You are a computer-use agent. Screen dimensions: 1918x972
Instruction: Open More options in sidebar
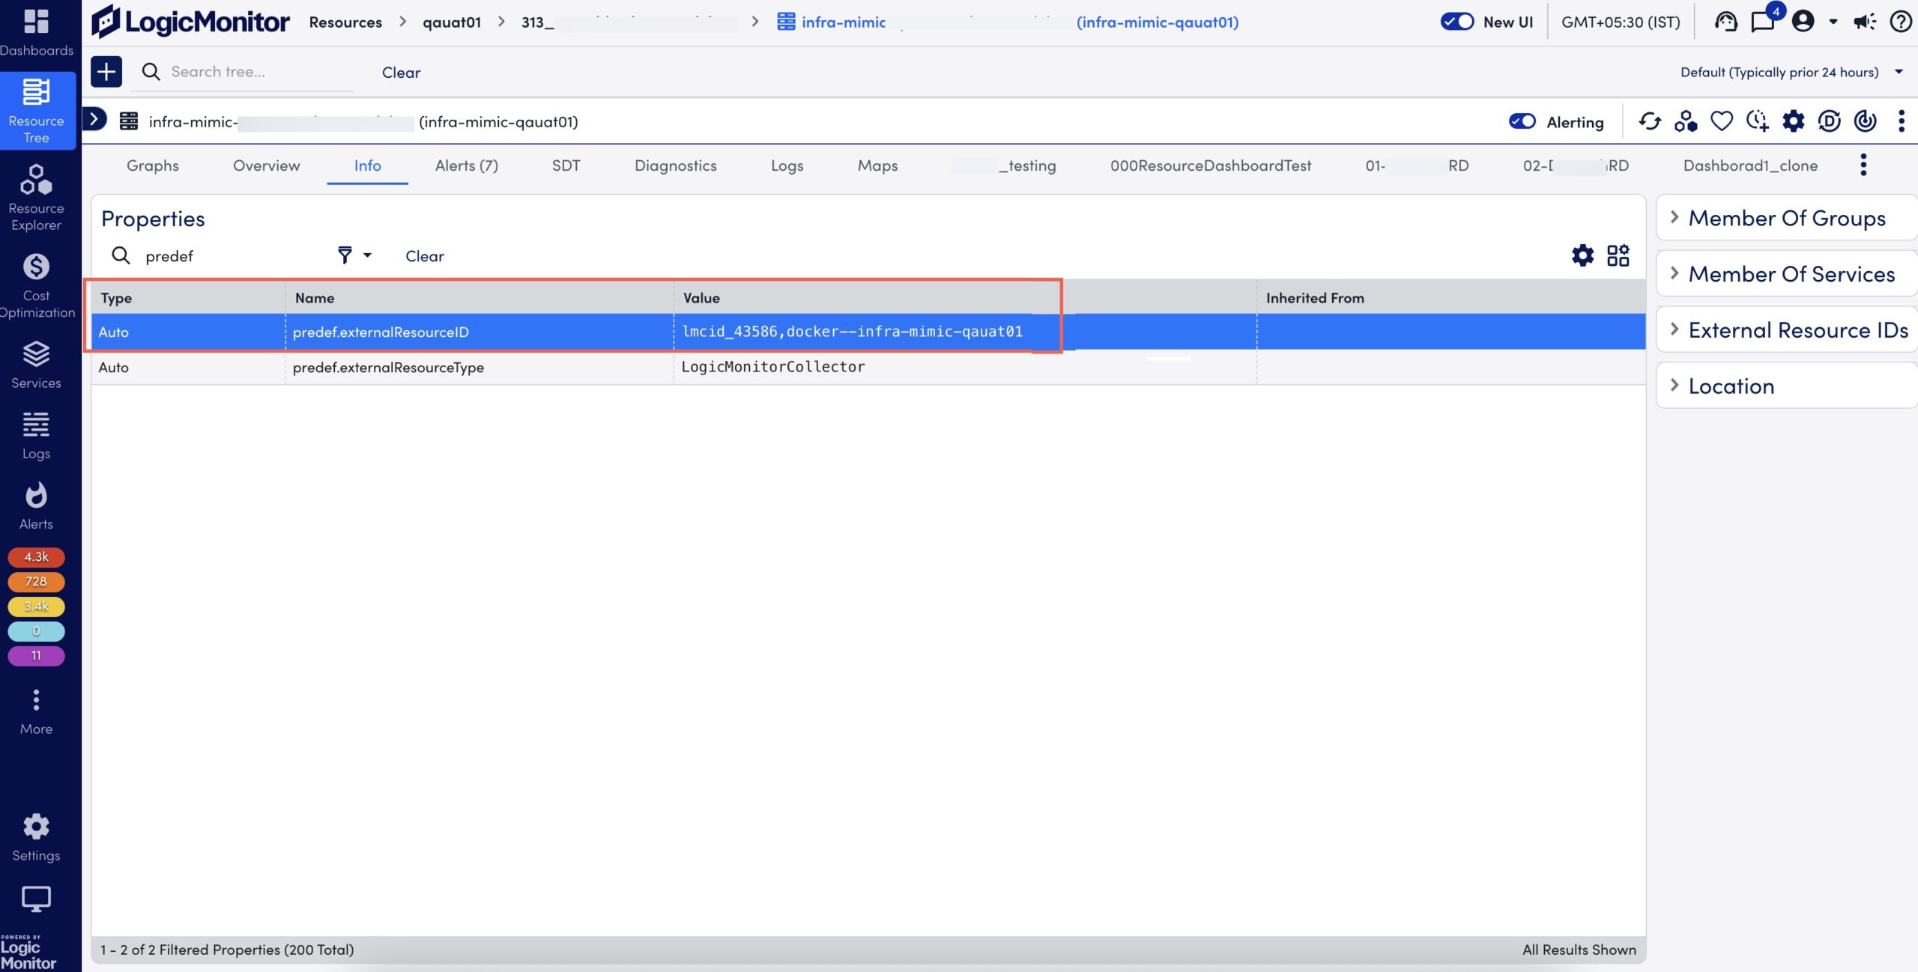(36, 712)
